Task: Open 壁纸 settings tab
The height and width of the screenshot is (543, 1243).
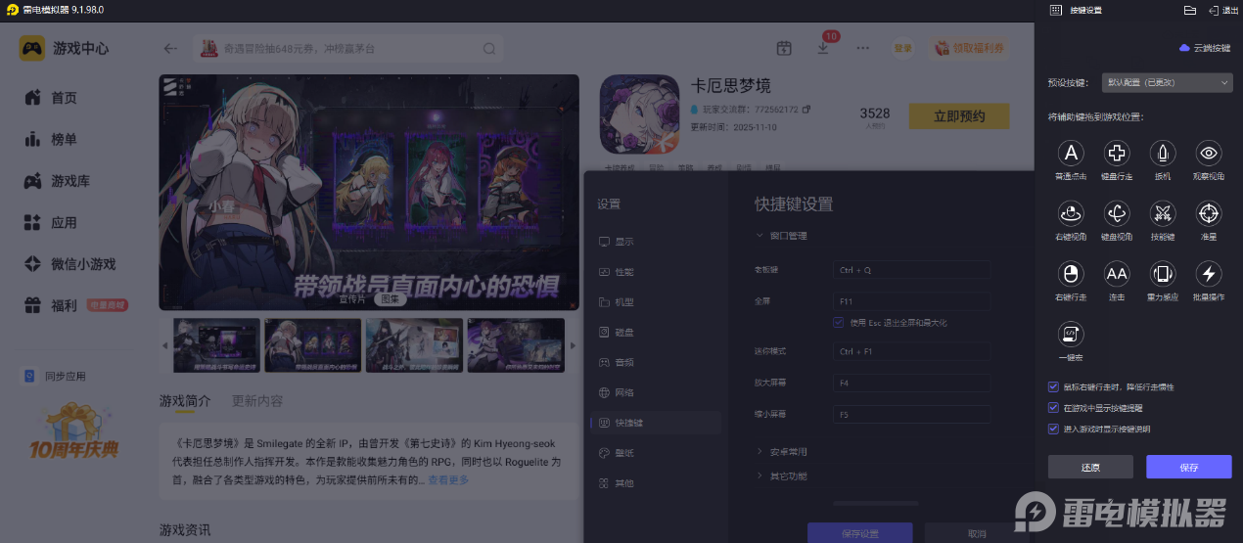Action: (x=655, y=453)
